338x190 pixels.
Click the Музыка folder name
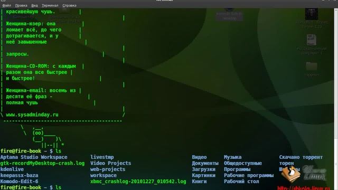click(232, 157)
